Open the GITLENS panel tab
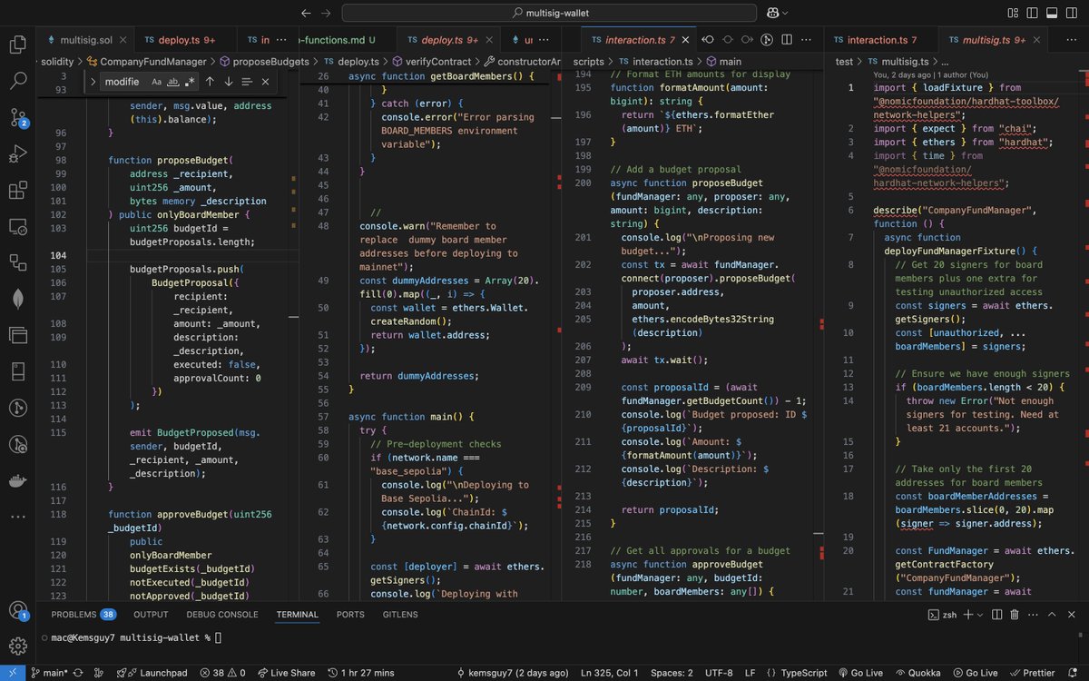 400,615
